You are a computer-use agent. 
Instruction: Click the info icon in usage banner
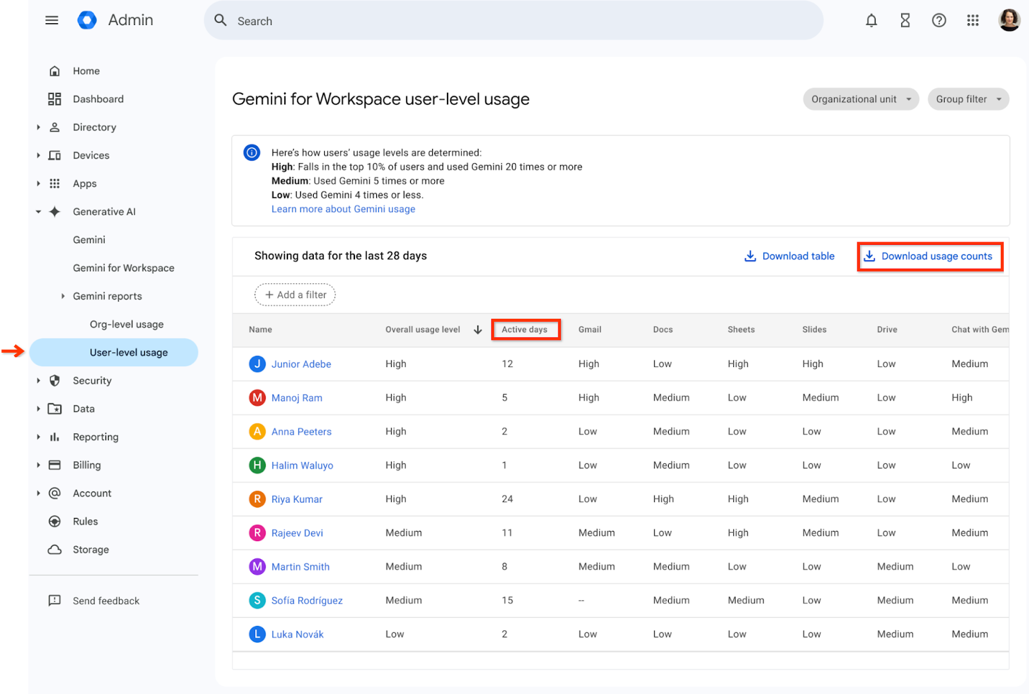click(x=251, y=153)
